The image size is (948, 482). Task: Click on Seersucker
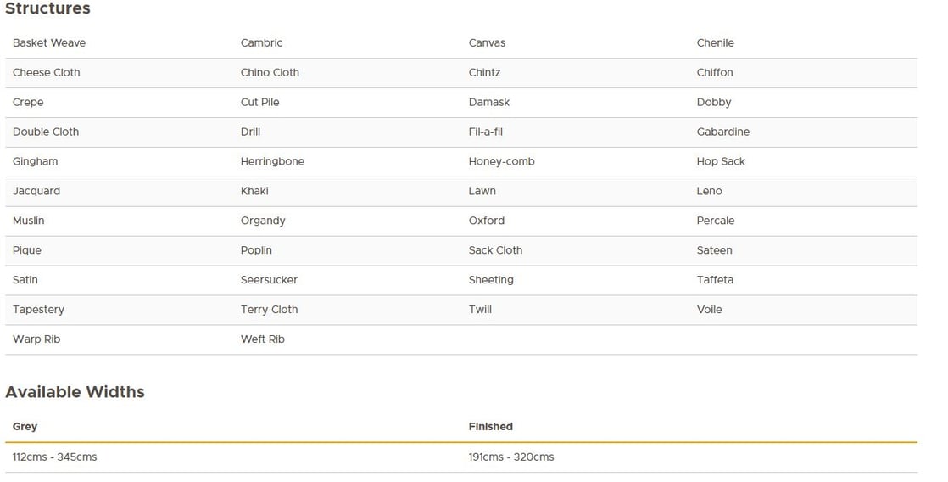pyautogui.click(x=269, y=280)
